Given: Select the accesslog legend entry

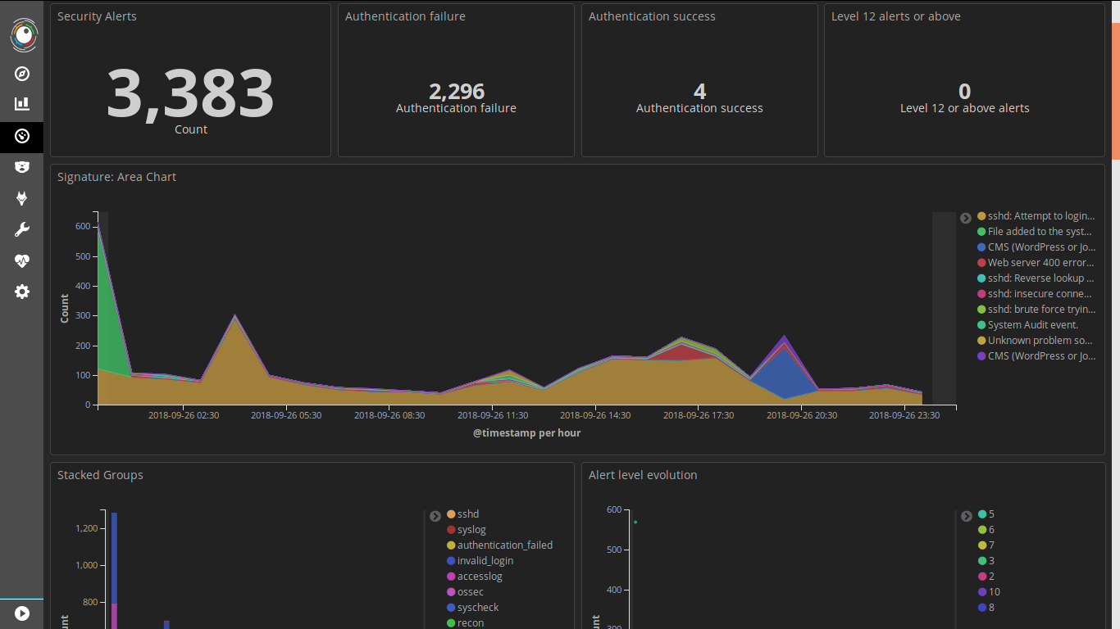Looking at the screenshot, I should coord(474,577).
